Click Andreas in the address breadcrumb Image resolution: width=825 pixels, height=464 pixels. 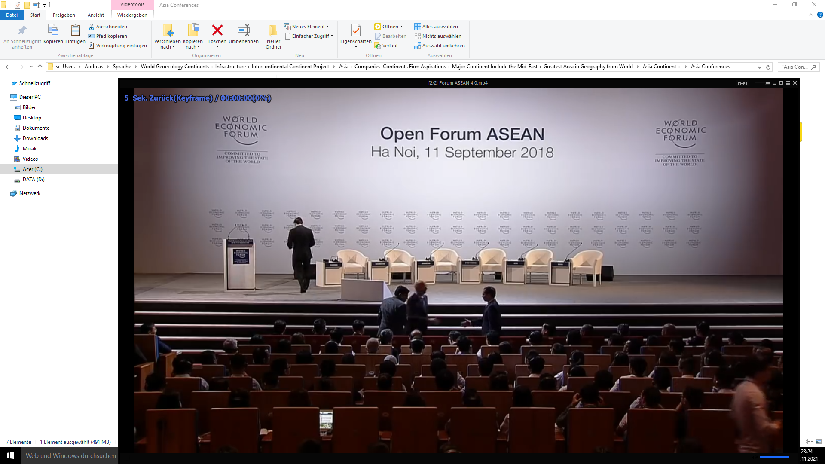point(94,67)
